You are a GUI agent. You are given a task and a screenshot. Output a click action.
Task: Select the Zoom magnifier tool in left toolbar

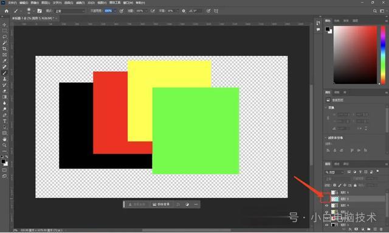pyautogui.click(x=4, y=145)
